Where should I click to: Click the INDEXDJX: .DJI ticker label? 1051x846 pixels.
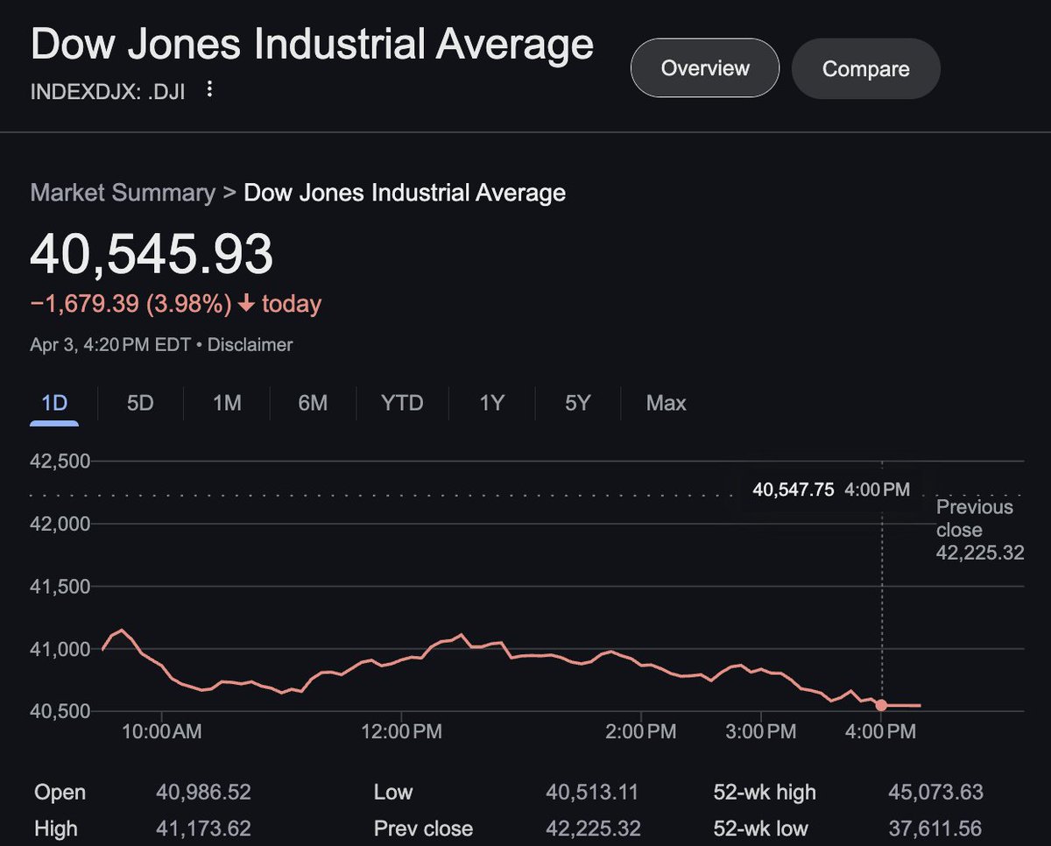pos(109,90)
